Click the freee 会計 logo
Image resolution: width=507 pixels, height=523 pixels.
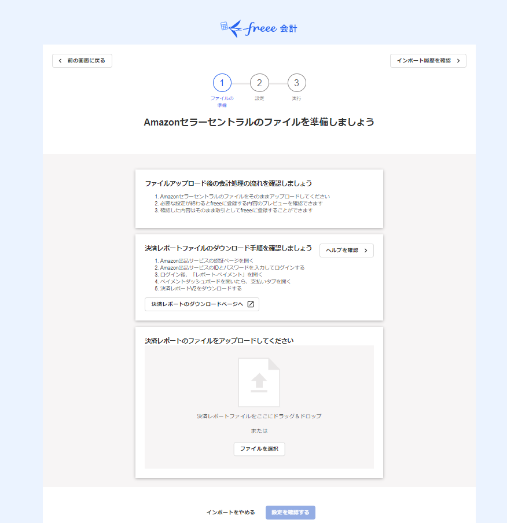pyautogui.click(x=259, y=29)
